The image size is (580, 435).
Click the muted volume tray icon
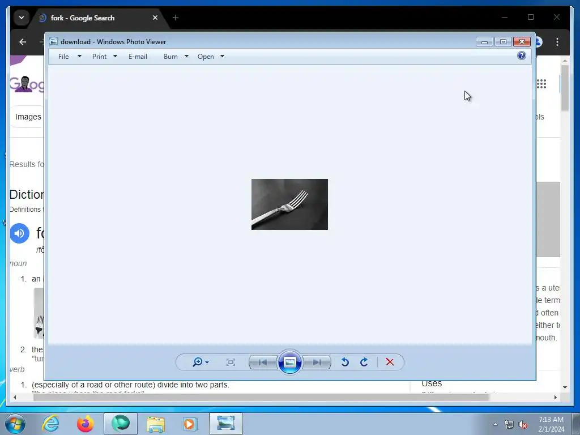coord(523,424)
